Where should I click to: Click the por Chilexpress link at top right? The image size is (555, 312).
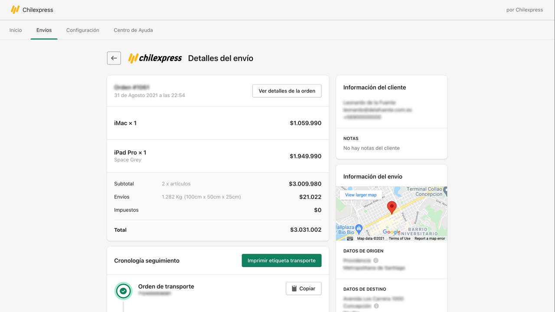coord(524,10)
